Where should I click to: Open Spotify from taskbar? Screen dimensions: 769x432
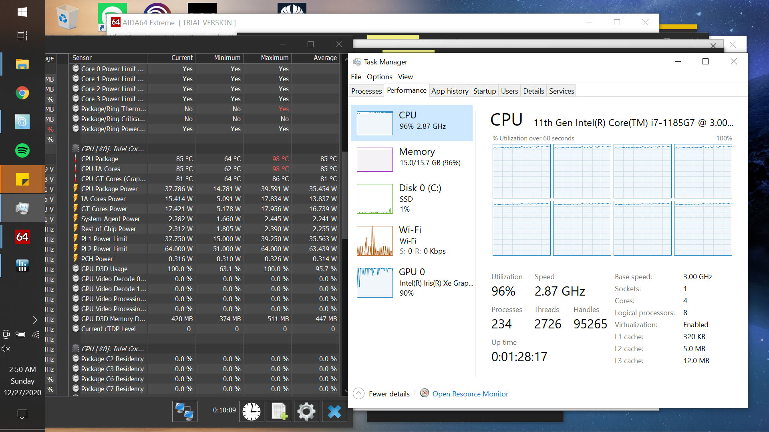22,150
